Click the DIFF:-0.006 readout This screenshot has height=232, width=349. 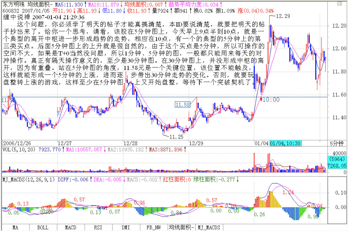73,179
